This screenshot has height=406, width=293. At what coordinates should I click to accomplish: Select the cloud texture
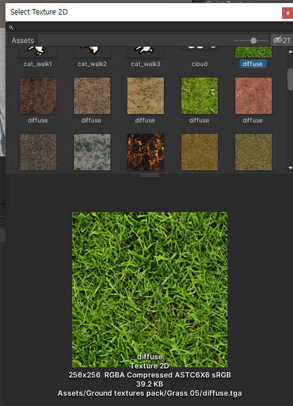[x=200, y=58]
